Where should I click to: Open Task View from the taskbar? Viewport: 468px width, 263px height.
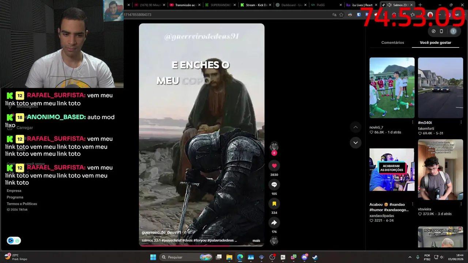[x=219, y=257]
